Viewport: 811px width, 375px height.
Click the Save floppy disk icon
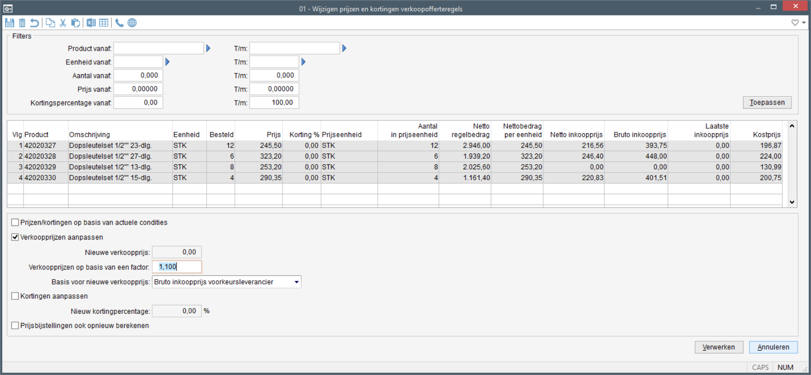pyautogui.click(x=10, y=23)
